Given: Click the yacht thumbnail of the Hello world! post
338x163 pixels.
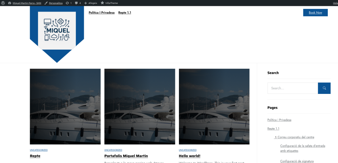Looking at the screenshot, I should [214, 106].
